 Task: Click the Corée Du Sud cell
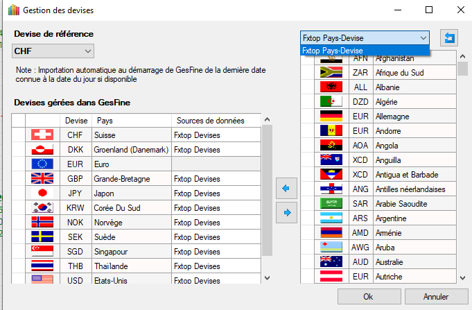(132, 207)
